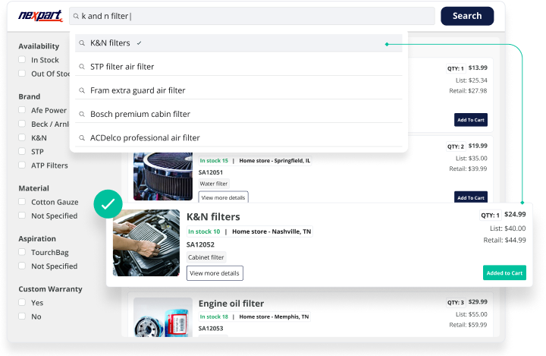Click the search icon beside ACDelco professional air filter

tap(82, 137)
